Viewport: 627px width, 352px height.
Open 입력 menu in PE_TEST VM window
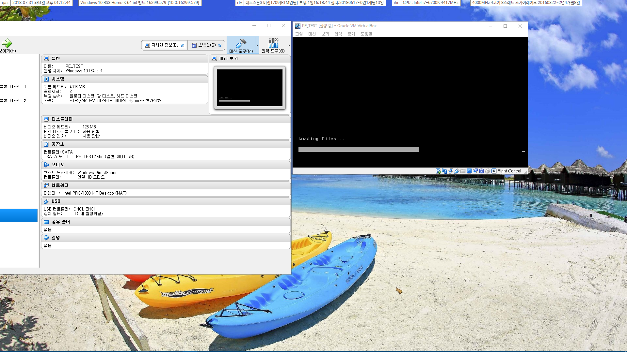pyautogui.click(x=338, y=34)
